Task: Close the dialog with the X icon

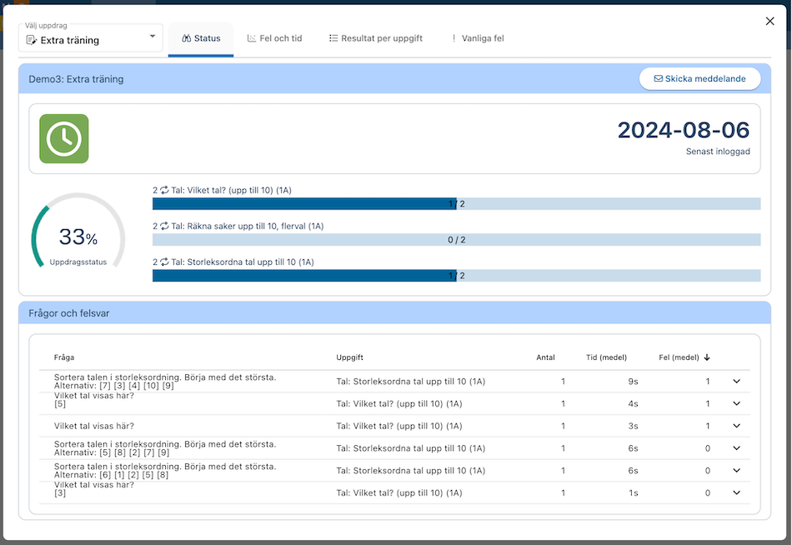Action: (x=769, y=21)
